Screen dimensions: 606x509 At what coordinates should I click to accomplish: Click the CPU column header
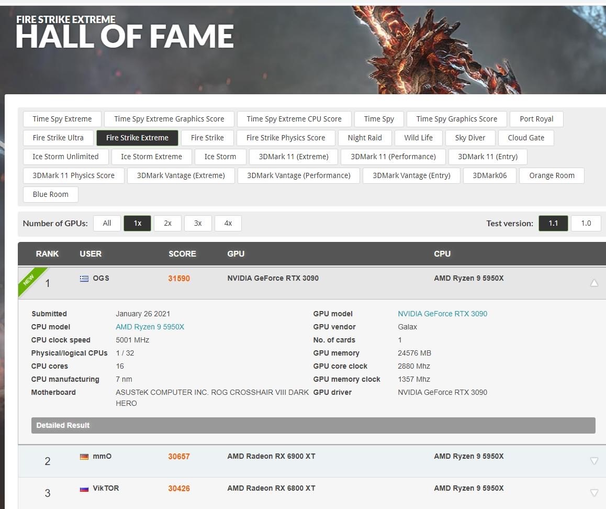coord(442,254)
